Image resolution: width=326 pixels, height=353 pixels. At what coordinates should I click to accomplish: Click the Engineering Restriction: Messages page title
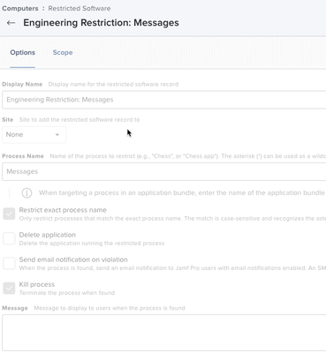coord(101,23)
